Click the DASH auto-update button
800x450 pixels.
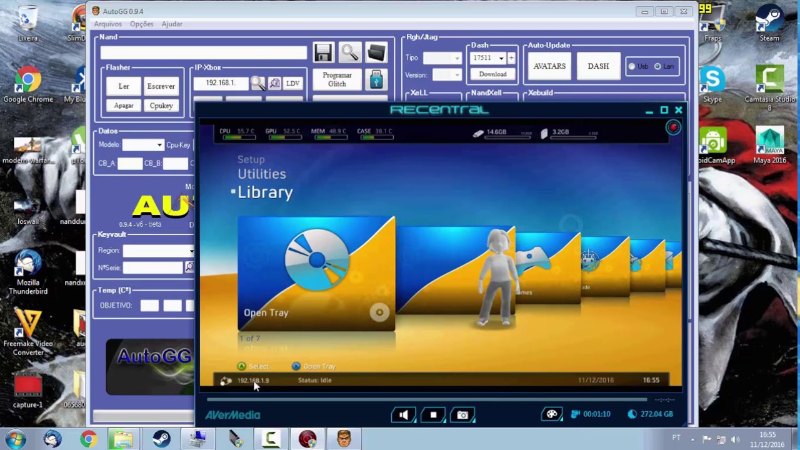pos(598,66)
